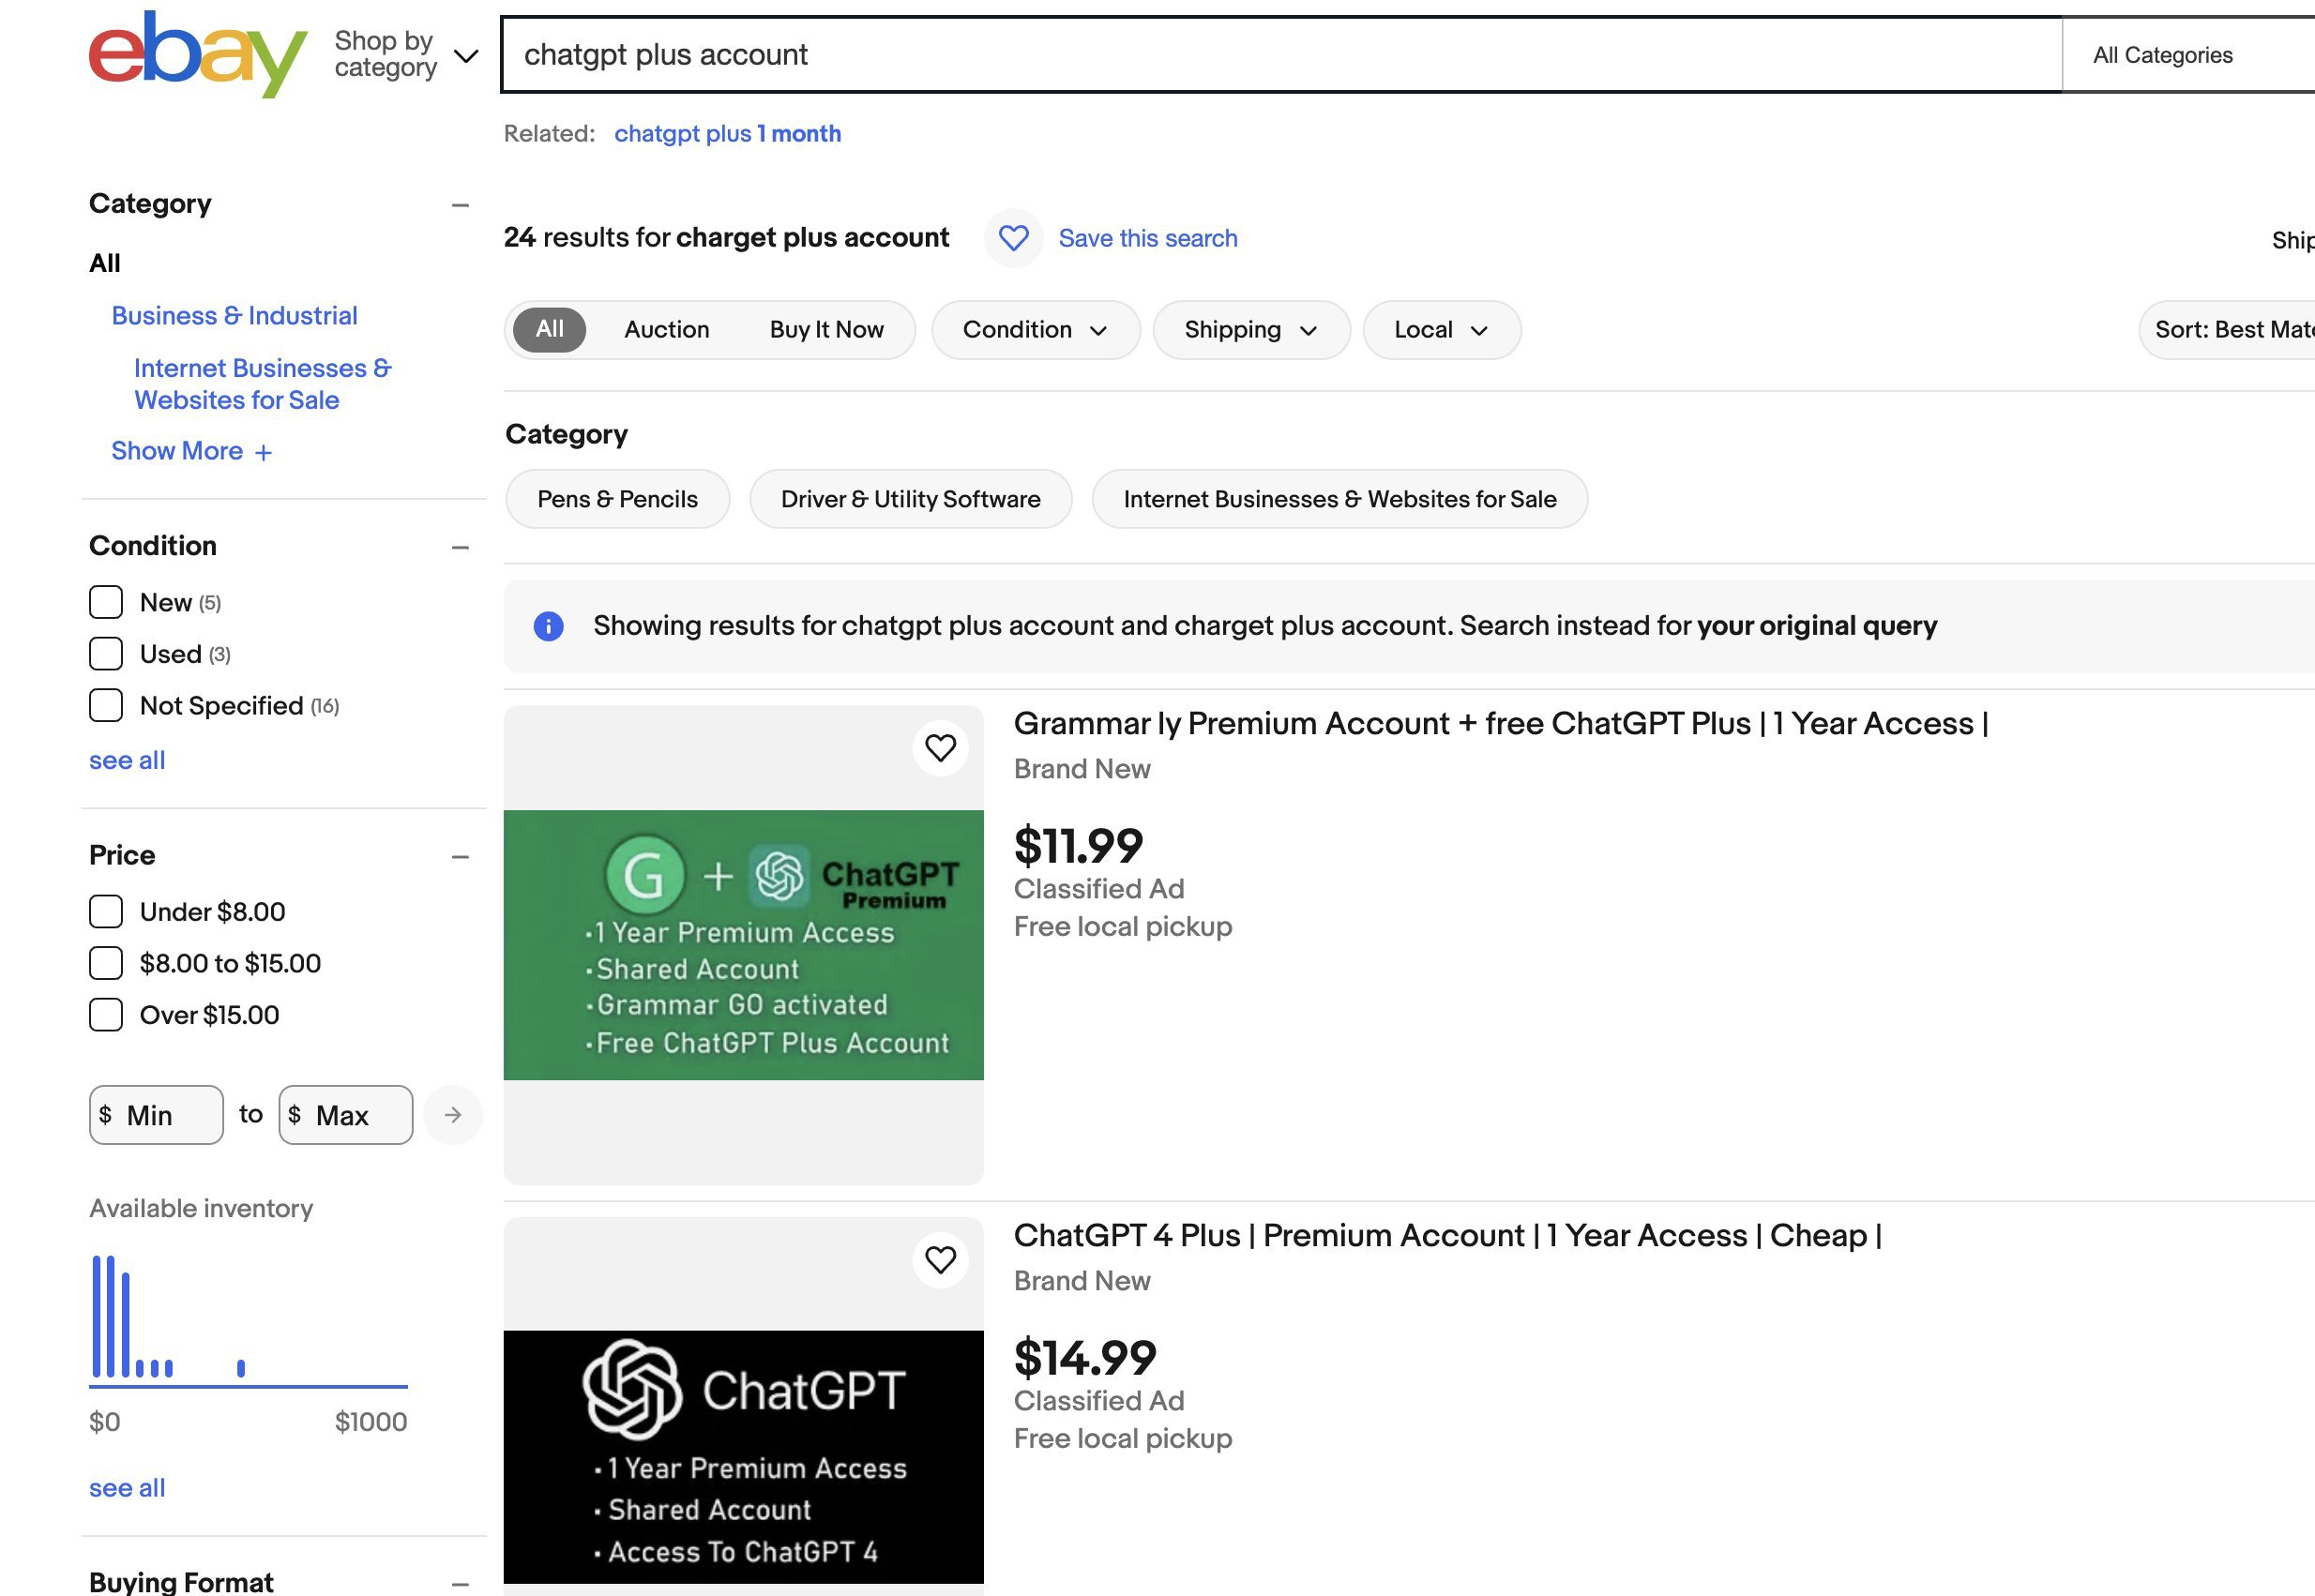Check the Under $8.00 price checkbox
The width and height of the screenshot is (2315, 1596).
[106, 912]
